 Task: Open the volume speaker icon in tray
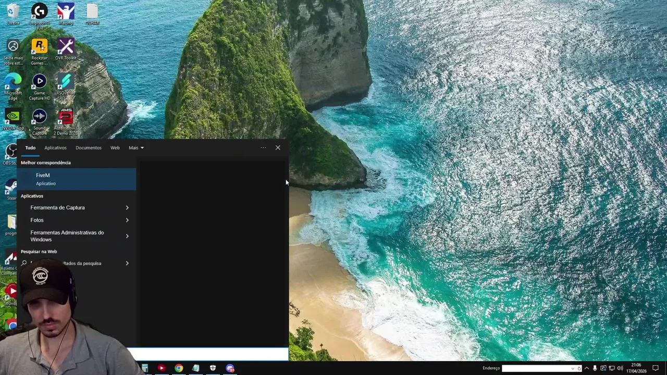620,368
